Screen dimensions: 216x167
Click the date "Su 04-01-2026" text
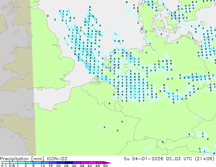coord(143,158)
